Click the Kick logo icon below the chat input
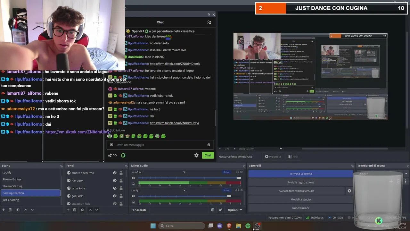Screen dimensions: 410x231 (123, 155)
